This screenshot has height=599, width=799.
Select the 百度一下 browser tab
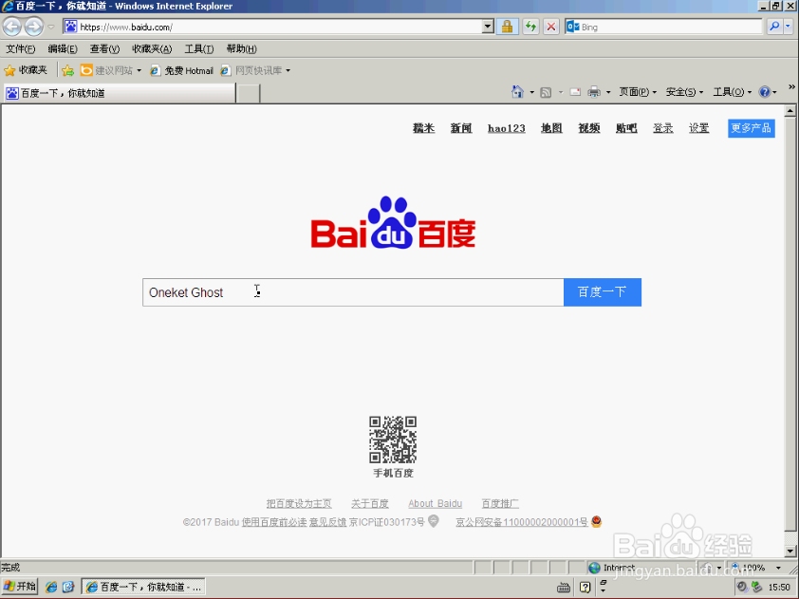click(120, 93)
